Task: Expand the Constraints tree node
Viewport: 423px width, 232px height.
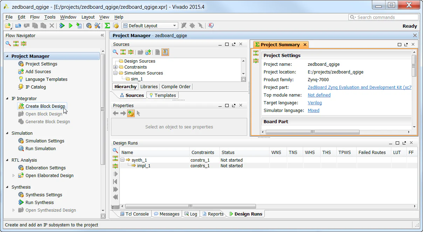Action: click(116, 67)
